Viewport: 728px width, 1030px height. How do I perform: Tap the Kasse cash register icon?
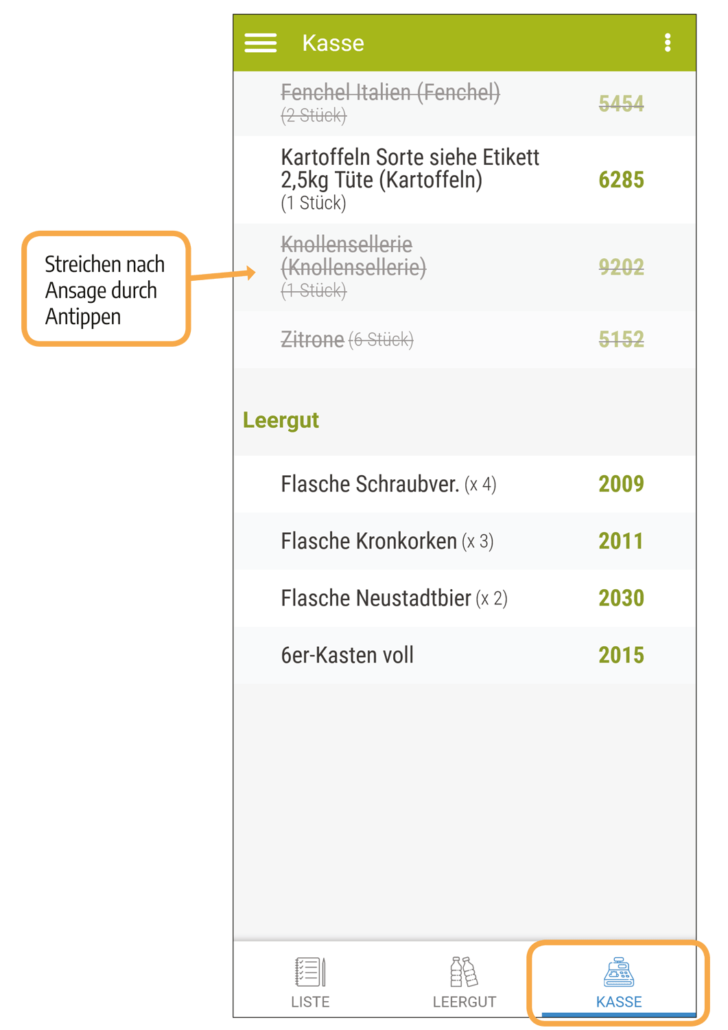coord(619,972)
